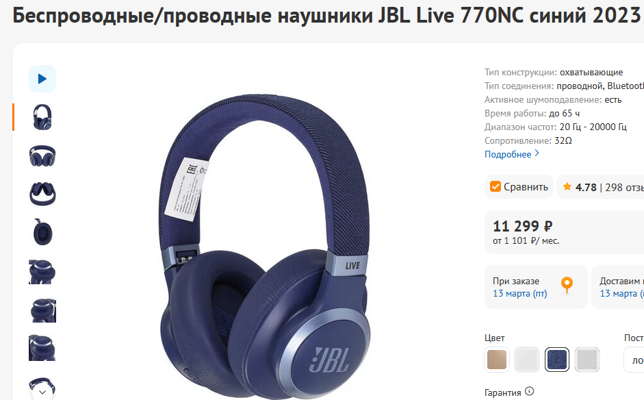View 298 reviews rating button
Image resolution: width=644 pixels, height=400 pixels.
pos(600,187)
